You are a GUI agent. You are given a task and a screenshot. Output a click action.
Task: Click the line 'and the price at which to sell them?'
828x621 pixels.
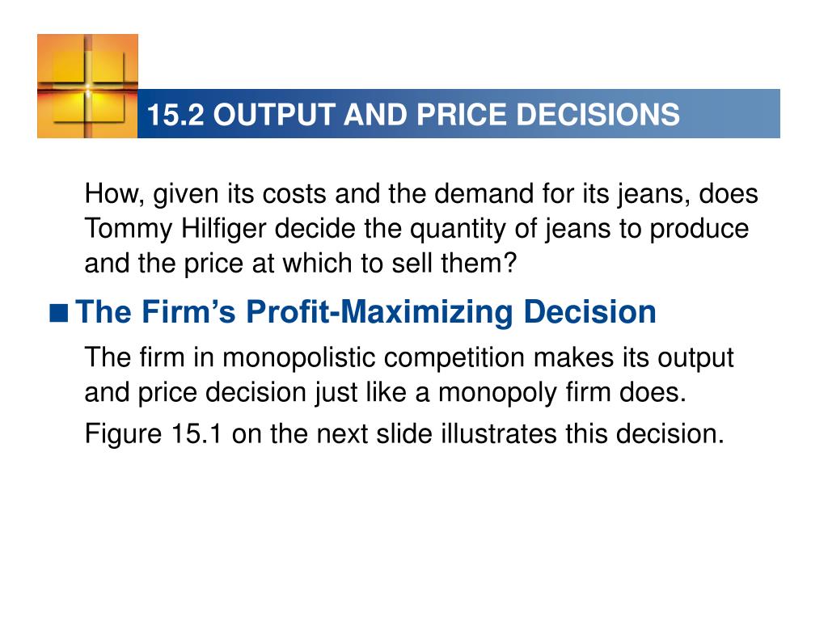[x=301, y=264]
